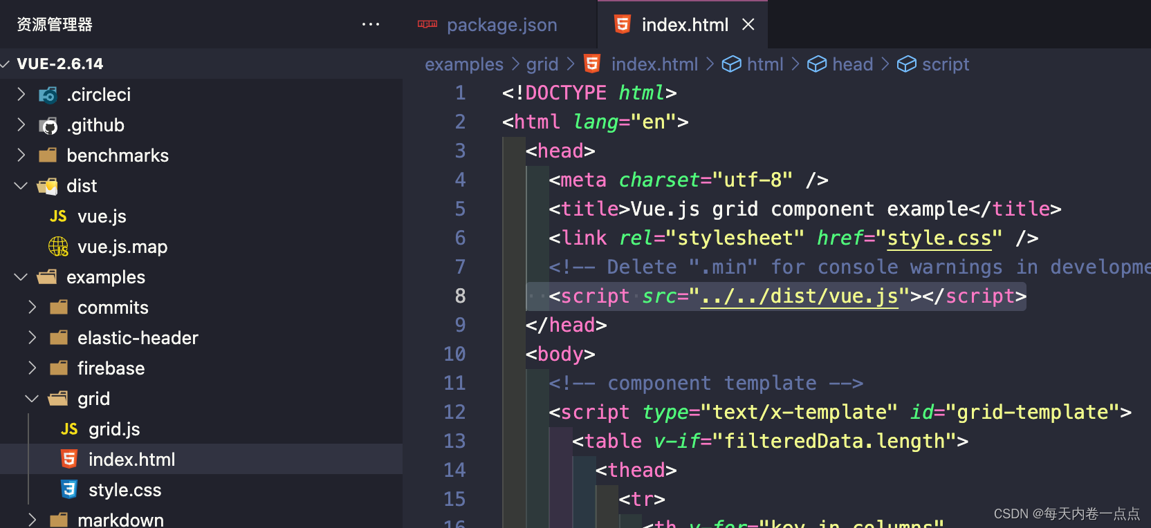Click the html breadcrumb segment
The image size is (1151, 528).
765,64
